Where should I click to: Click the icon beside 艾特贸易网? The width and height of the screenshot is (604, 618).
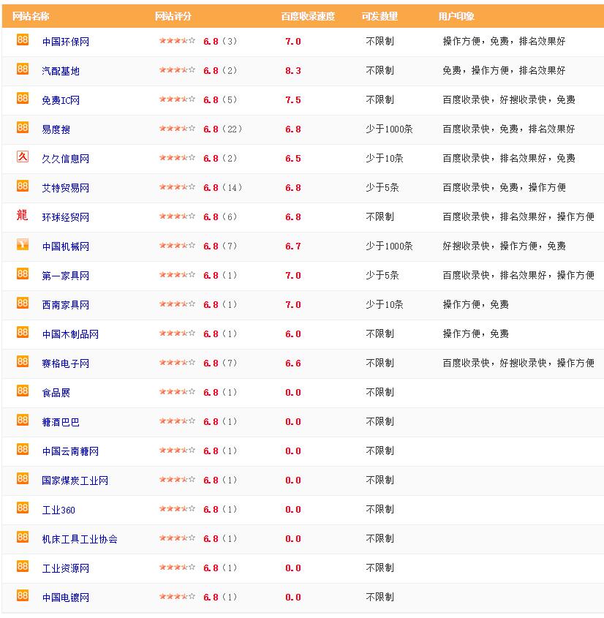point(23,186)
